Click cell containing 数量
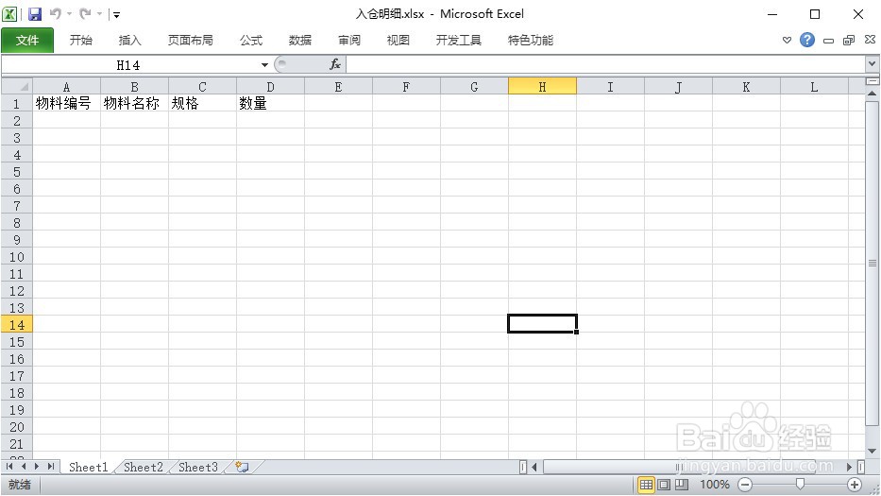 270,104
